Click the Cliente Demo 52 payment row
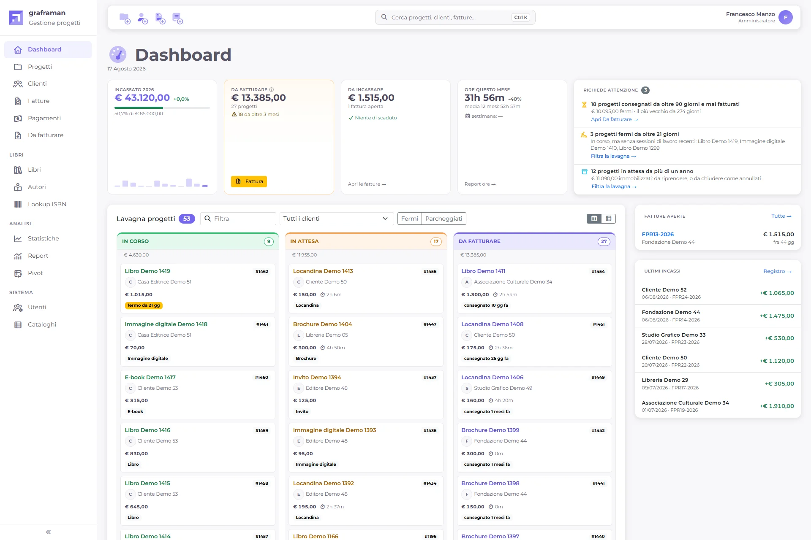 click(718, 294)
